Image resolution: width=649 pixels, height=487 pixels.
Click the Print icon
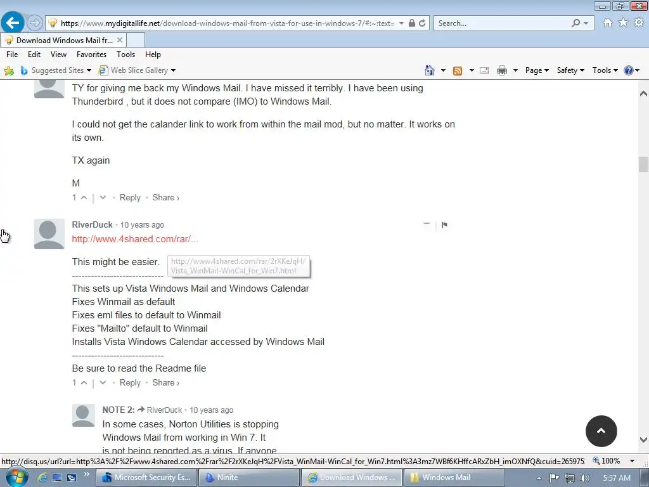point(502,70)
